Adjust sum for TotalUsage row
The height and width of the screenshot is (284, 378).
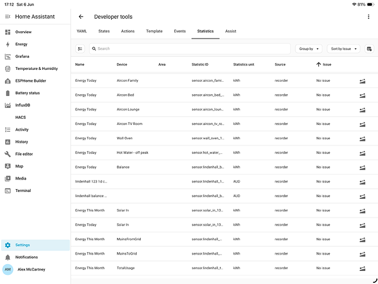(362, 269)
